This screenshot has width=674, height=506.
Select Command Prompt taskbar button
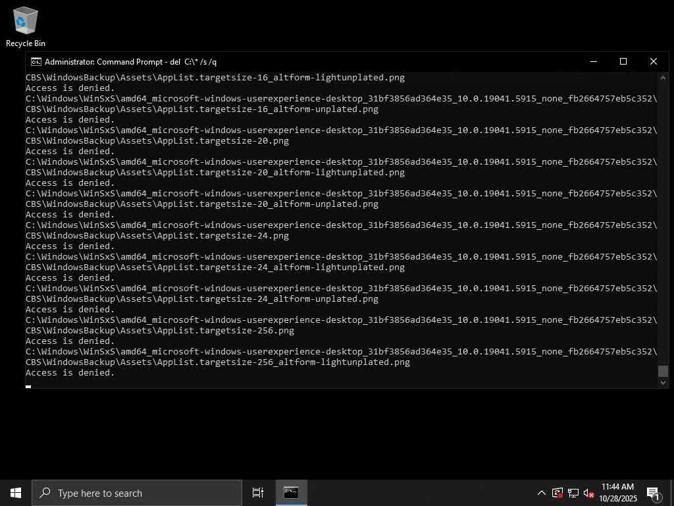click(291, 493)
